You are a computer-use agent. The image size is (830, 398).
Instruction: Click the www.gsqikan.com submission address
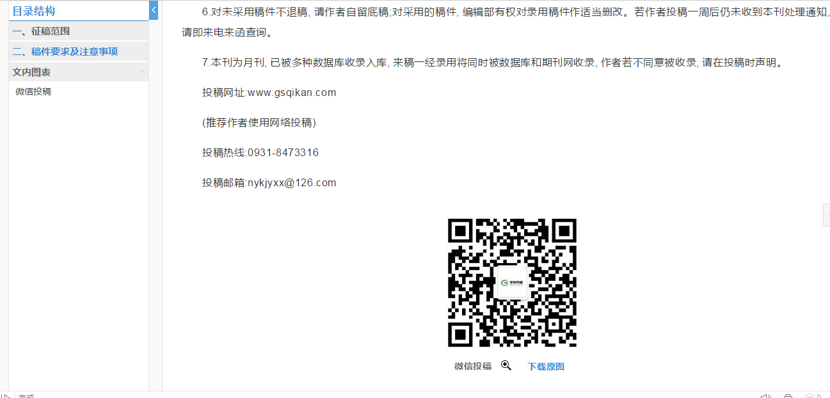point(292,92)
